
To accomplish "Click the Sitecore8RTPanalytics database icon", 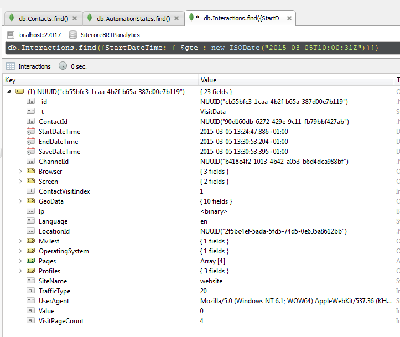I will point(72,35).
